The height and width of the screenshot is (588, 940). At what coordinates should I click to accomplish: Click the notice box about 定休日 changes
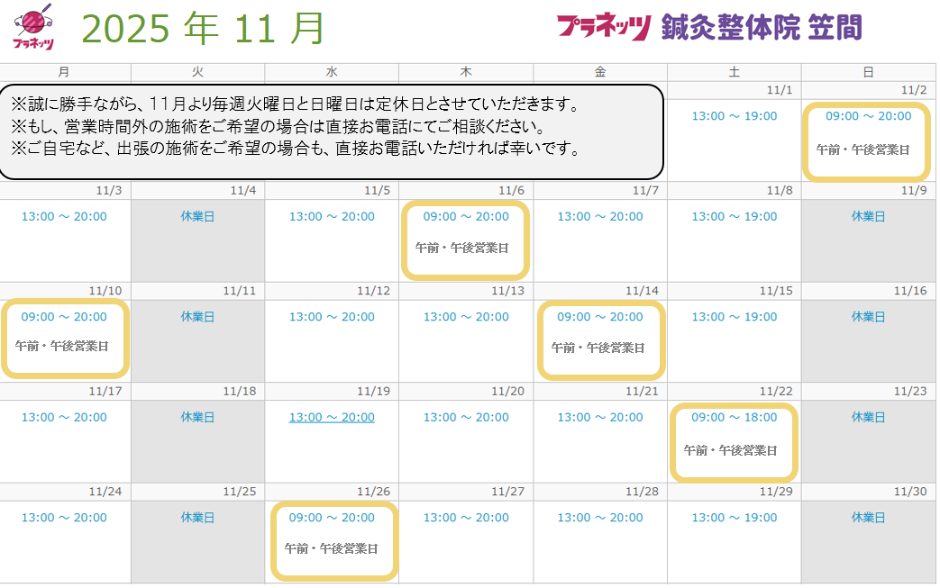click(x=332, y=130)
